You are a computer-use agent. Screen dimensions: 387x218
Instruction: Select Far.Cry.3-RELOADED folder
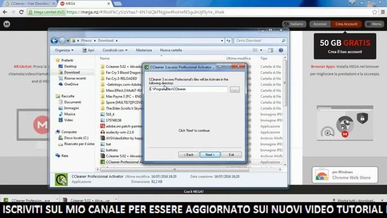pyautogui.click(x=121, y=78)
